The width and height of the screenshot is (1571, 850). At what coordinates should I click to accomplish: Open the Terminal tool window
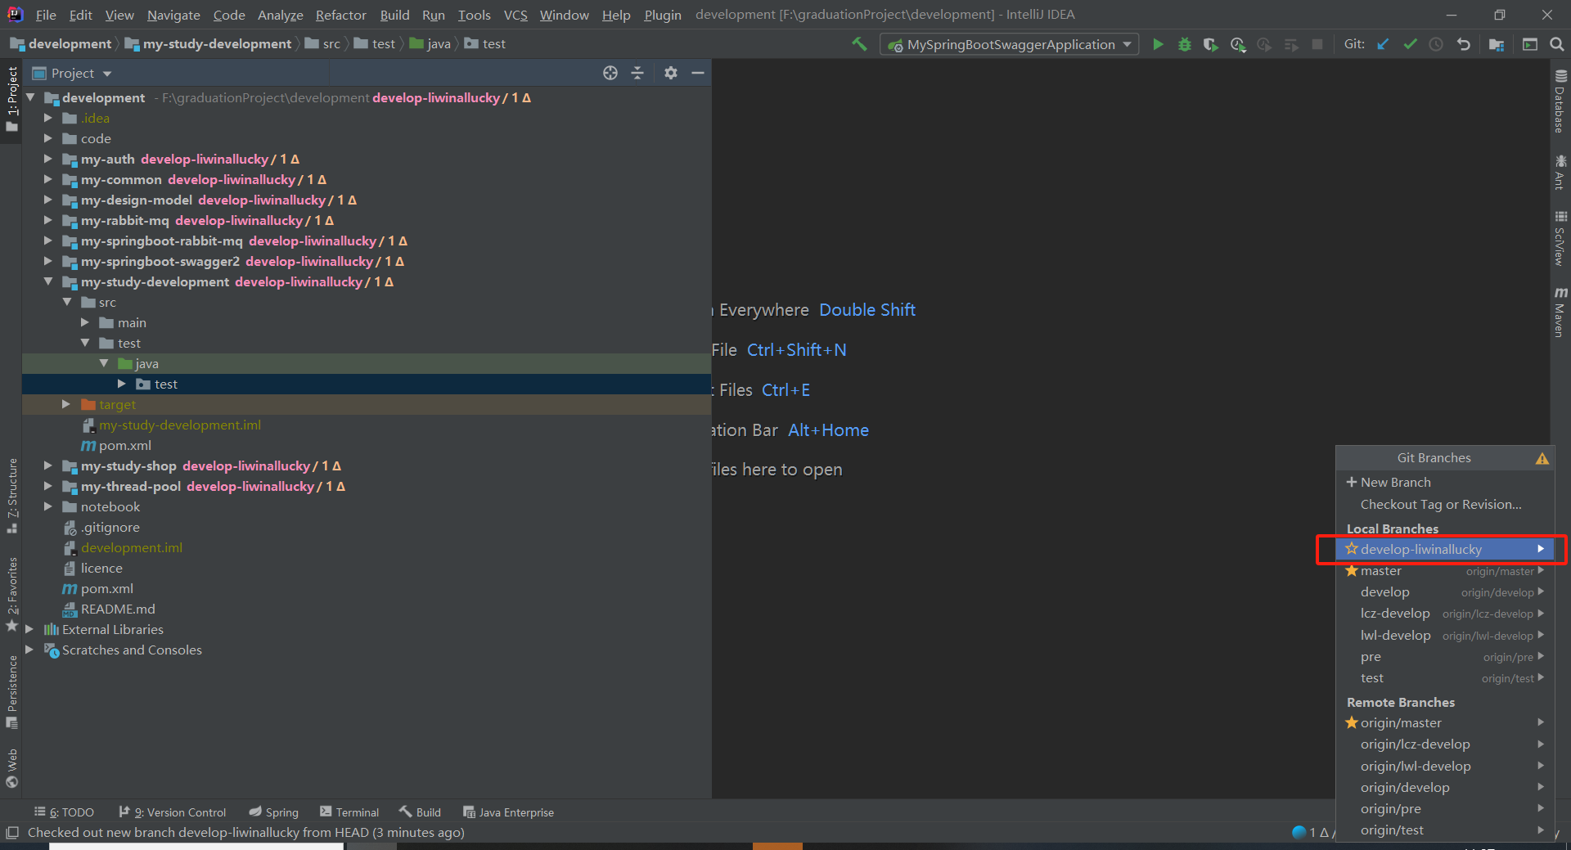349,812
